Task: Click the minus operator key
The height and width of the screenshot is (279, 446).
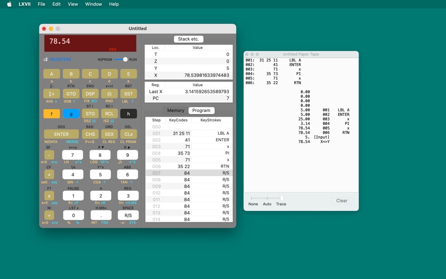Action: pos(49,155)
